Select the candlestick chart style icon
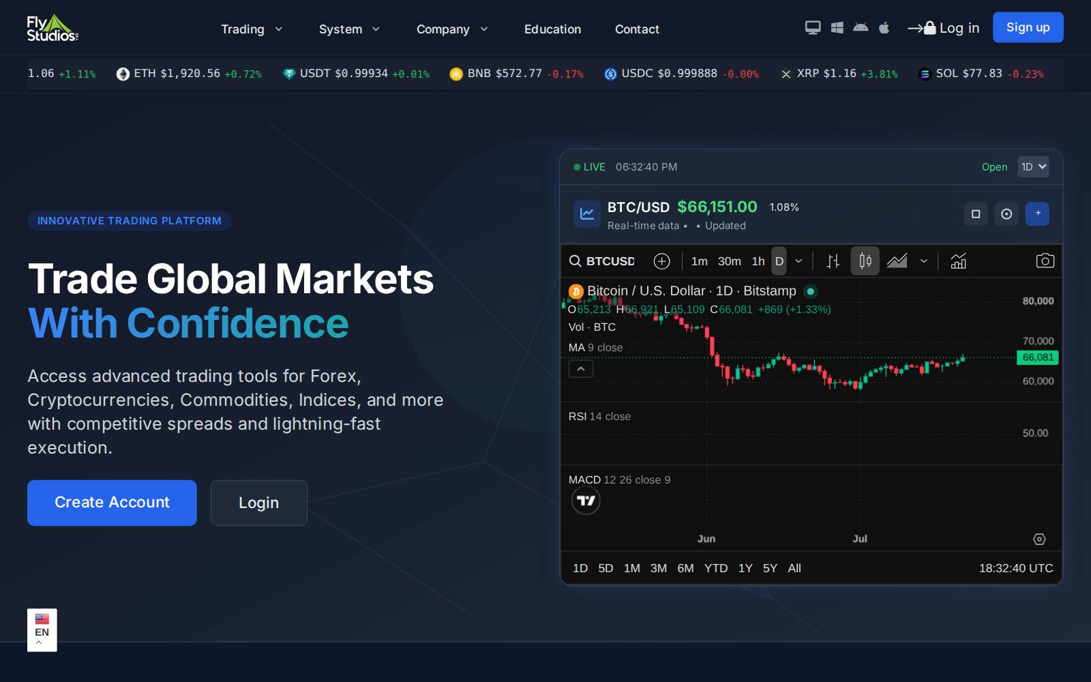The width and height of the screenshot is (1091, 682). tap(865, 261)
